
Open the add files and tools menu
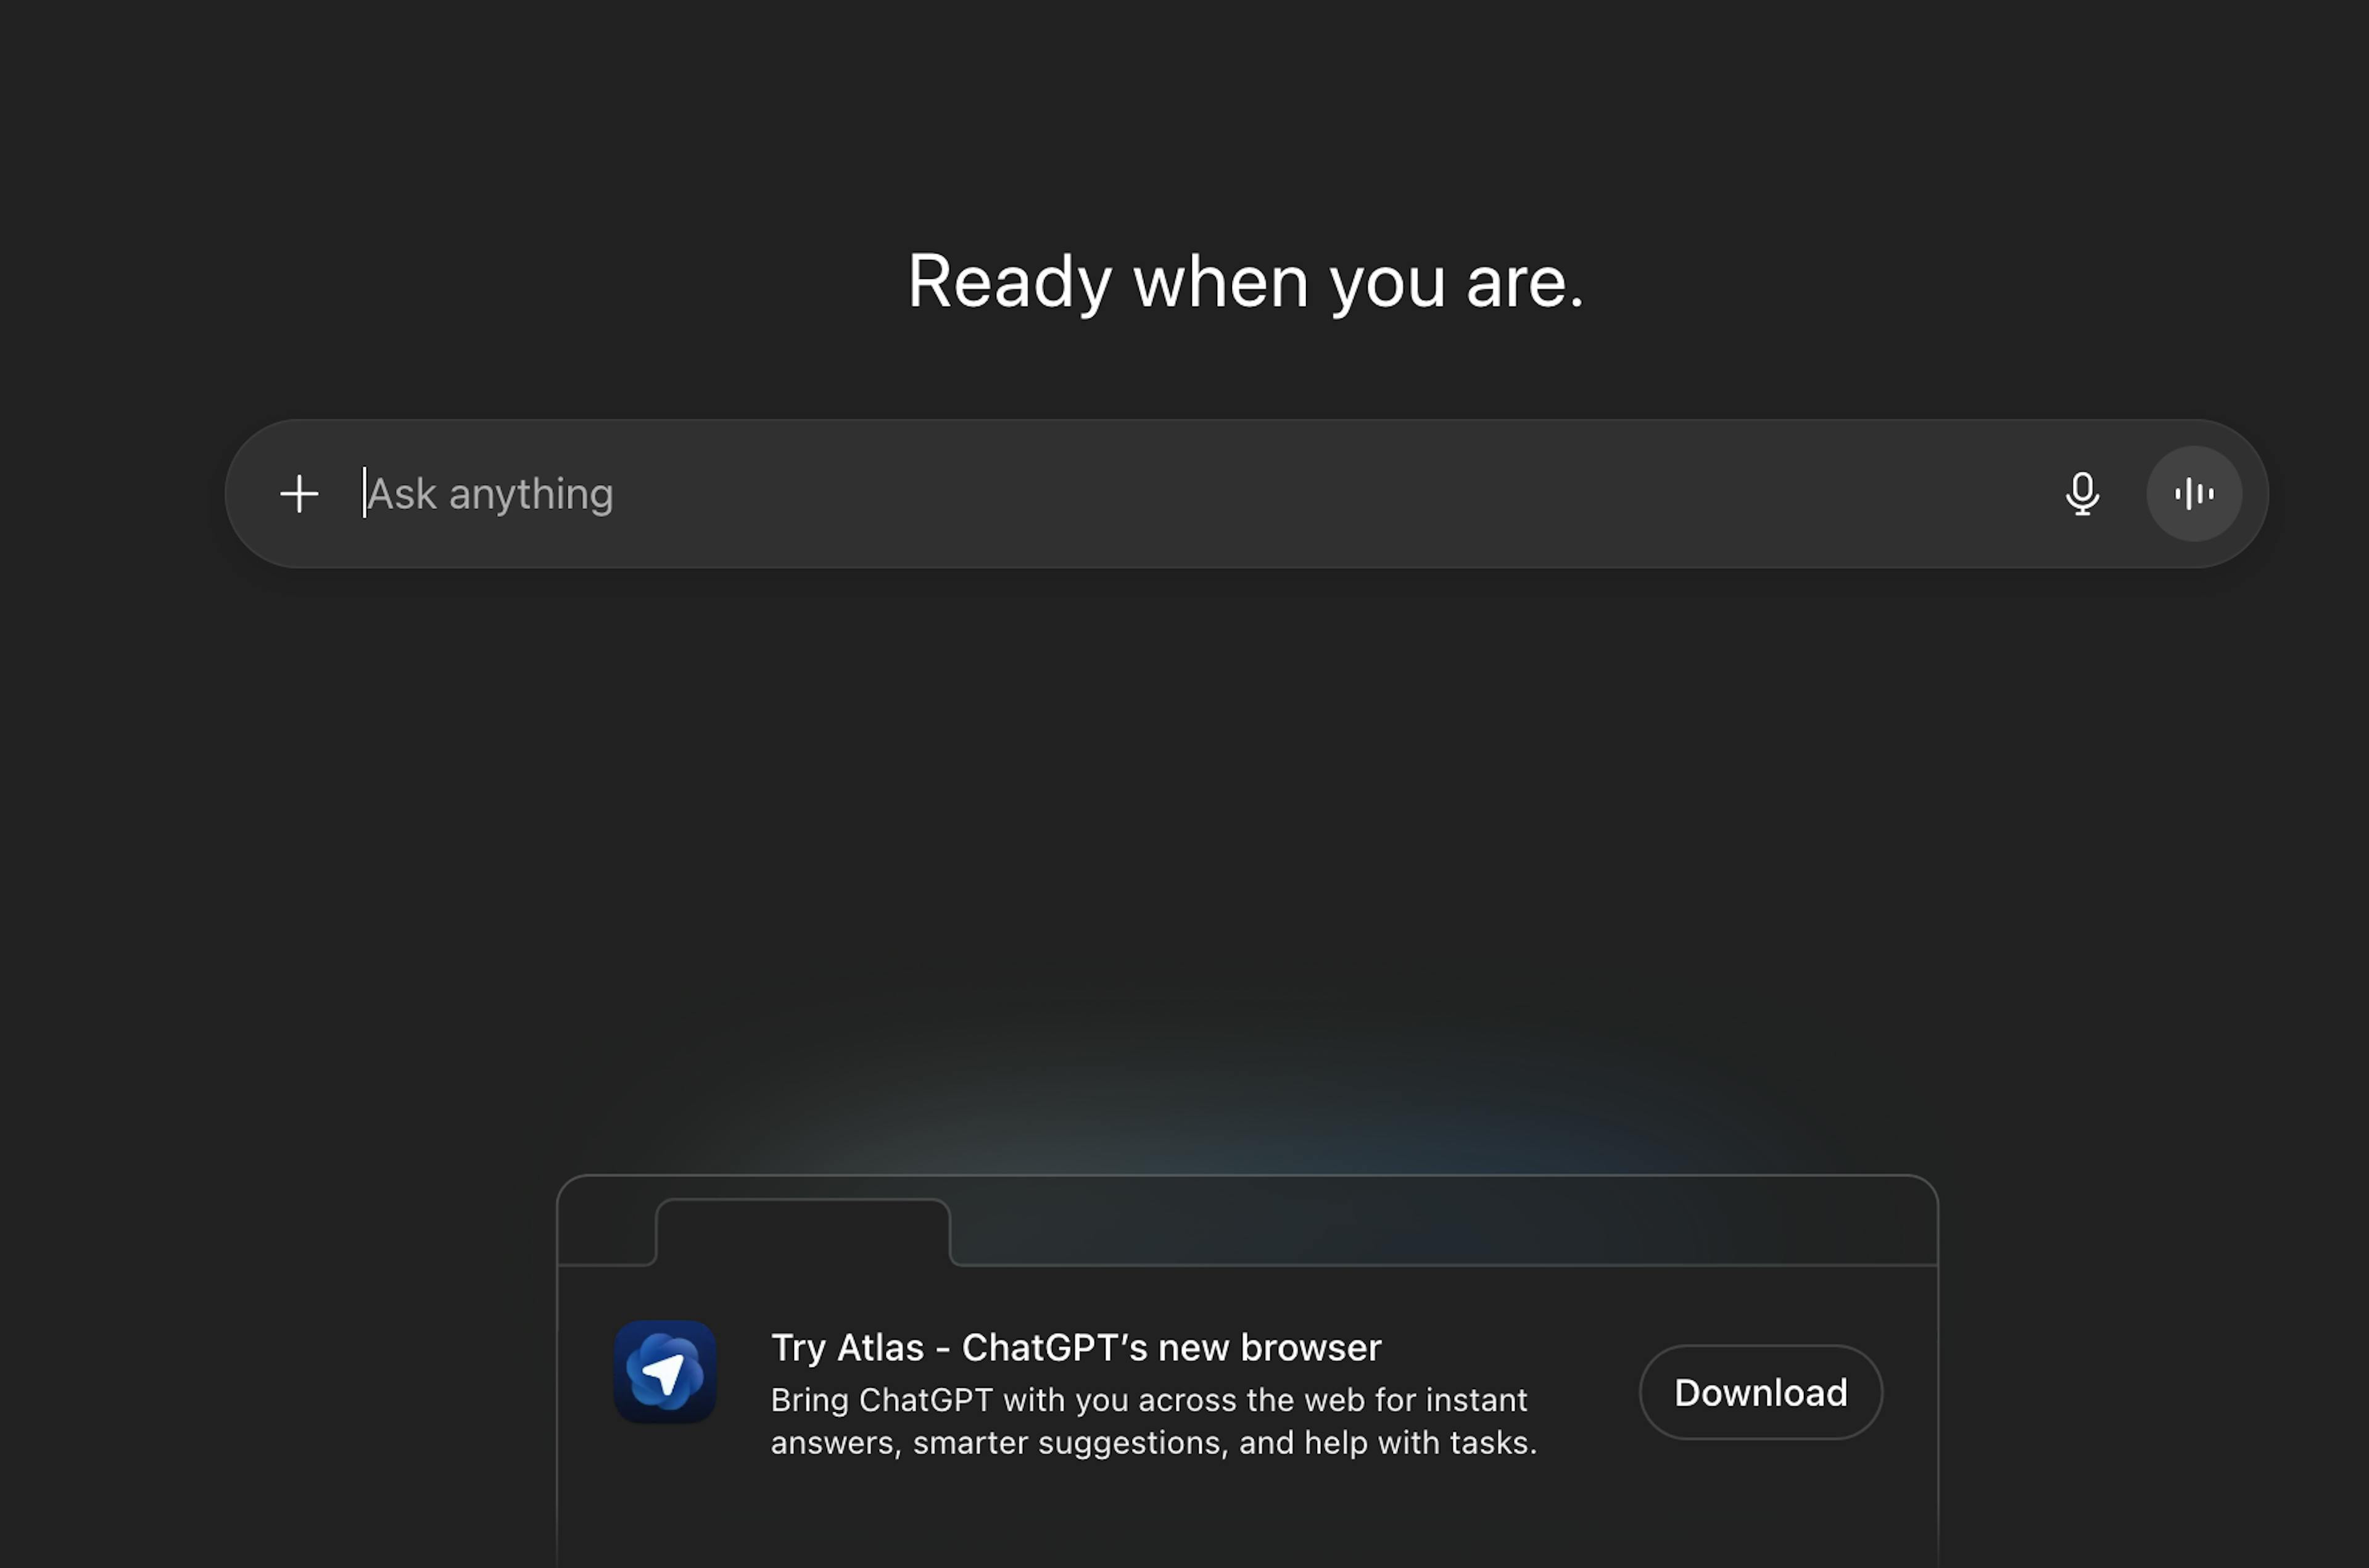point(299,494)
